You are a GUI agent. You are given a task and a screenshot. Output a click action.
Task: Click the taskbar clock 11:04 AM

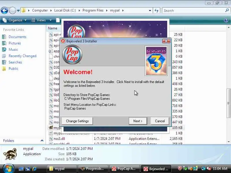pos(220,169)
